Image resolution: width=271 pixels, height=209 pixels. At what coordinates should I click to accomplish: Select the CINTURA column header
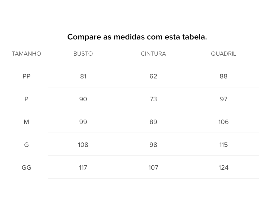pos(153,54)
